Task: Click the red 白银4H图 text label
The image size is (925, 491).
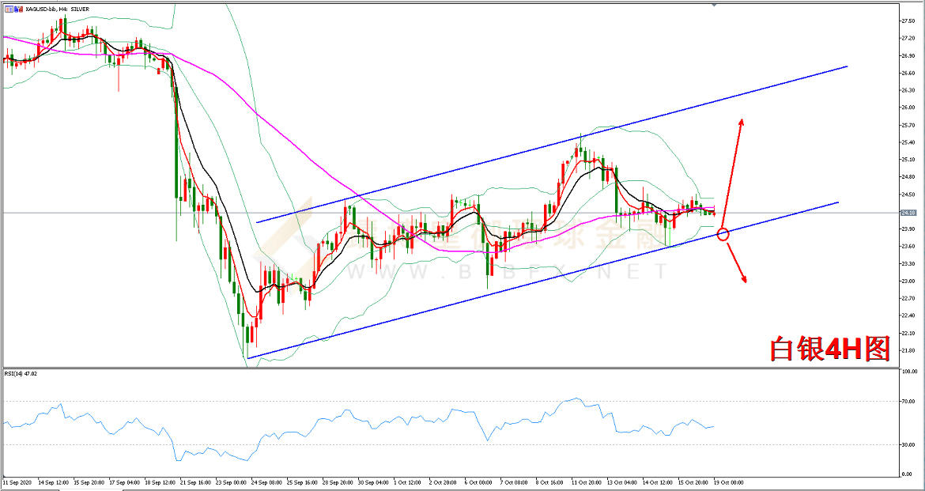Action: [830, 348]
